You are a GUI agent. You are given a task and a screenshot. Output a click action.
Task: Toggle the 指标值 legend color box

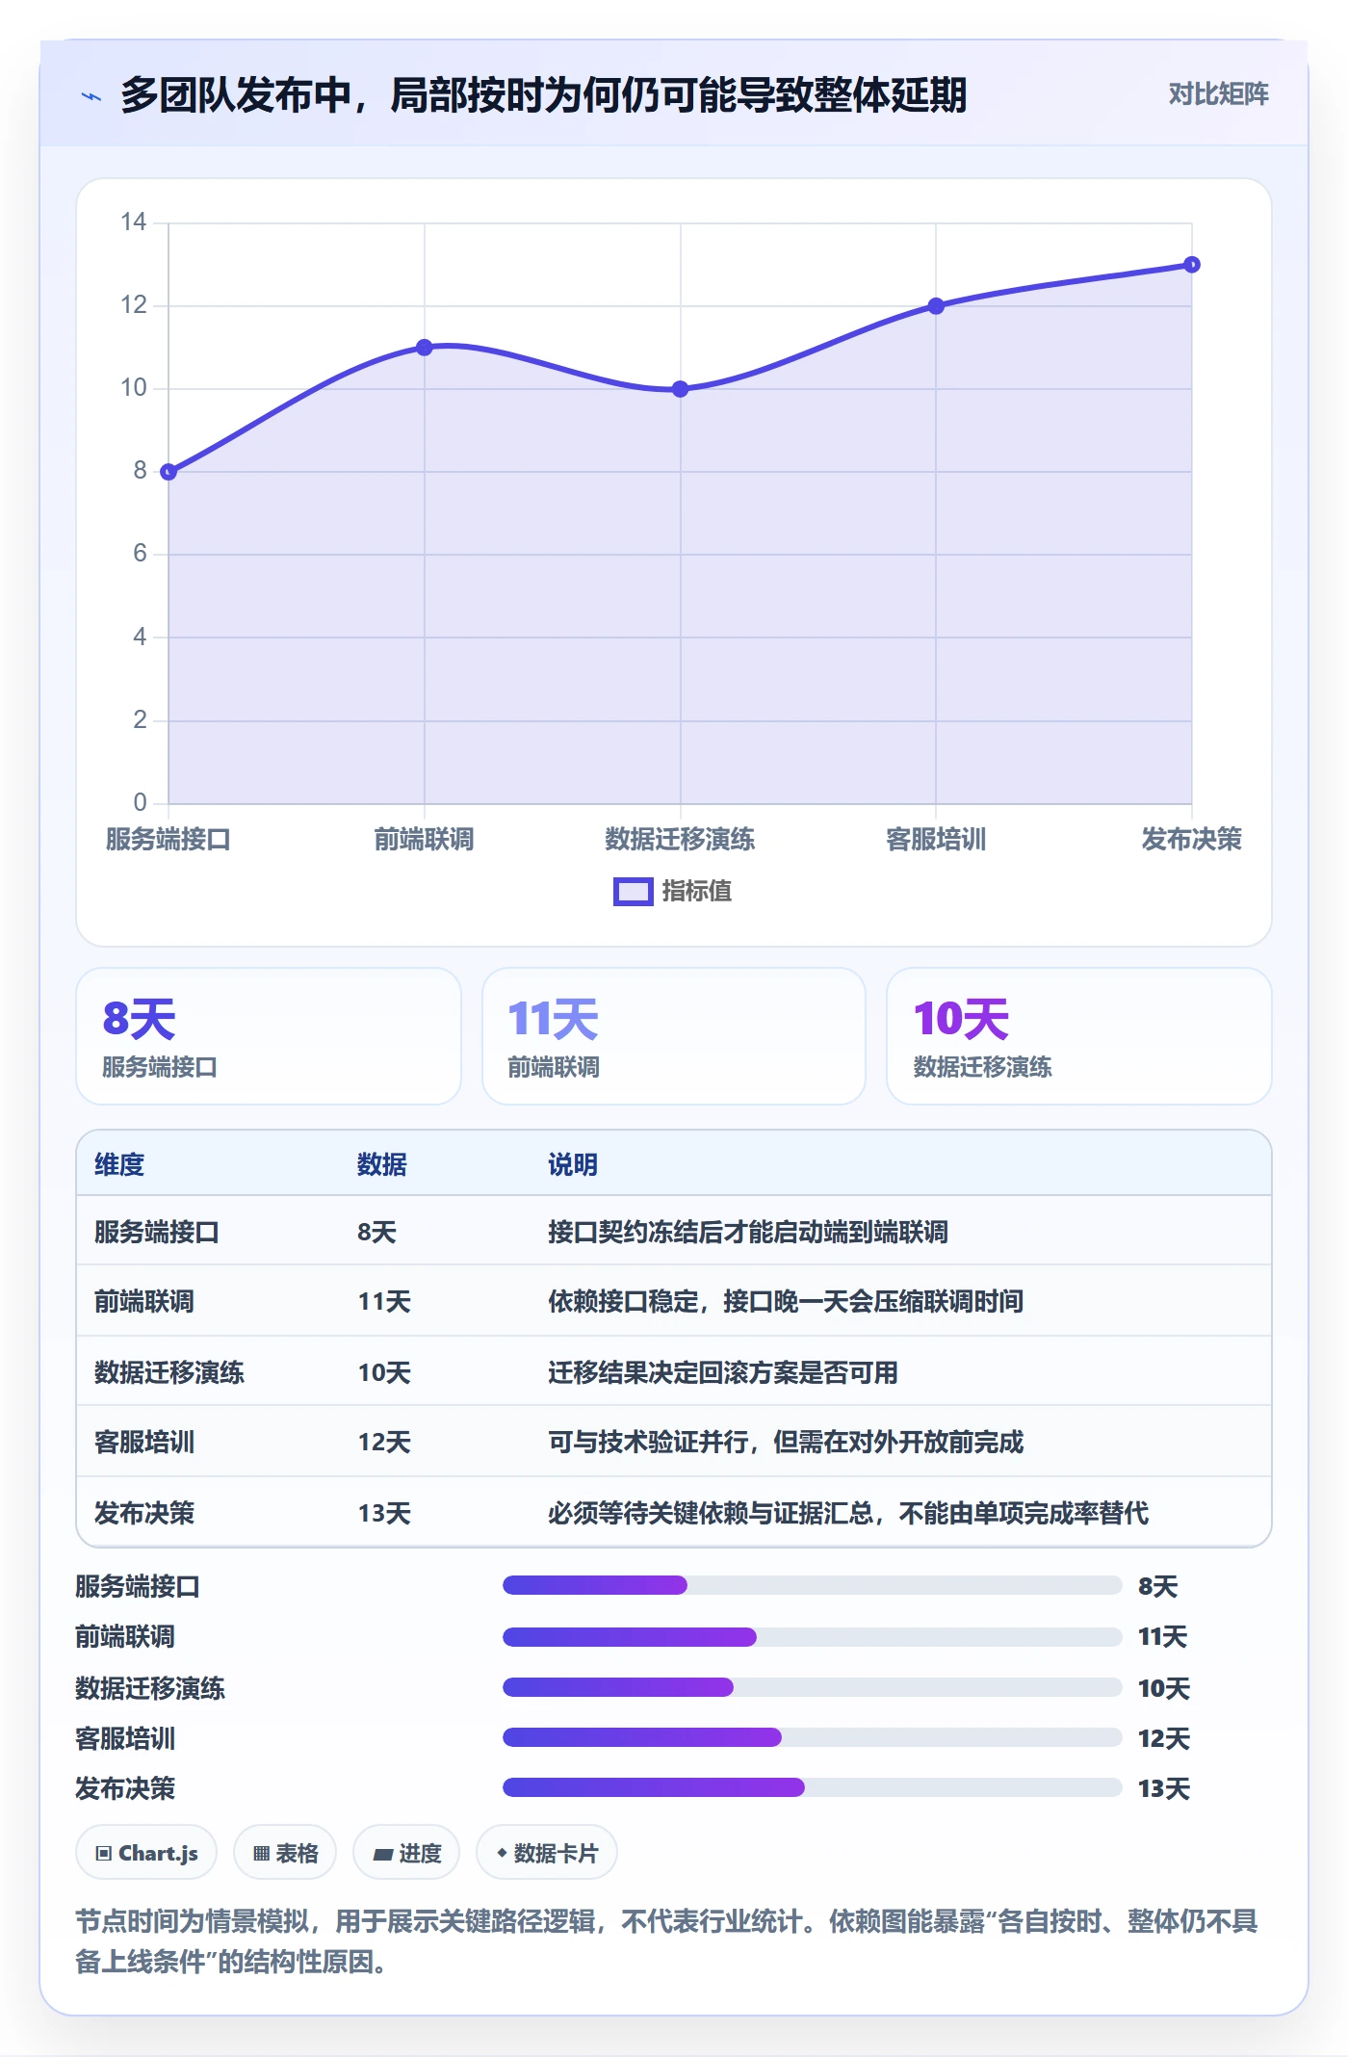click(x=633, y=892)
